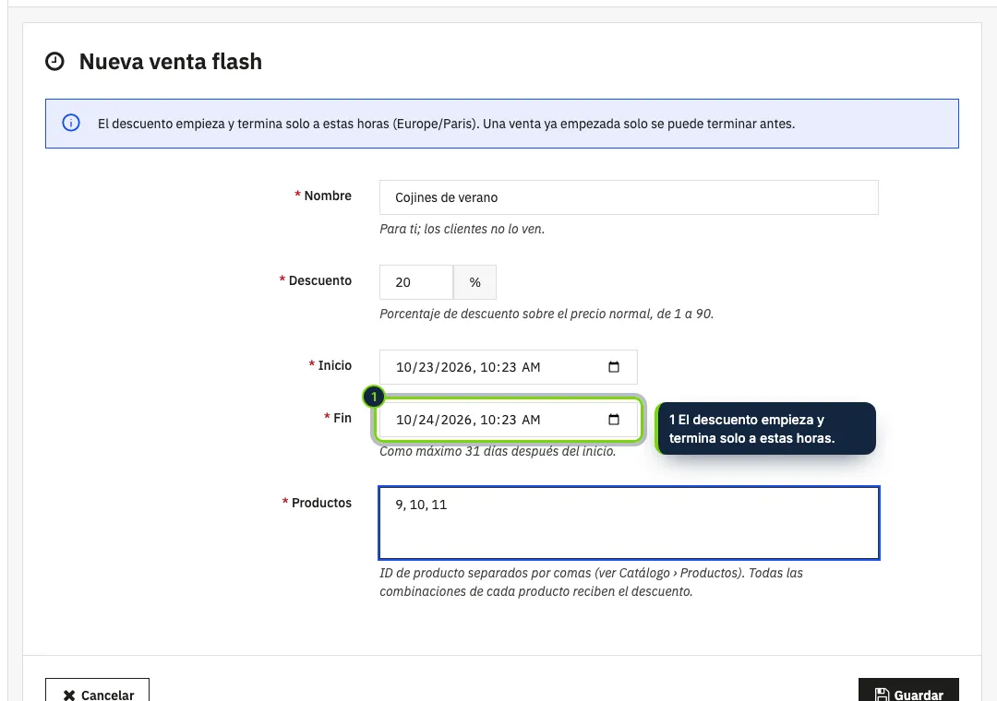Open the Fin date picker calendar icon
The height and width of the screenshot is (701, 997).
[614, 420]
